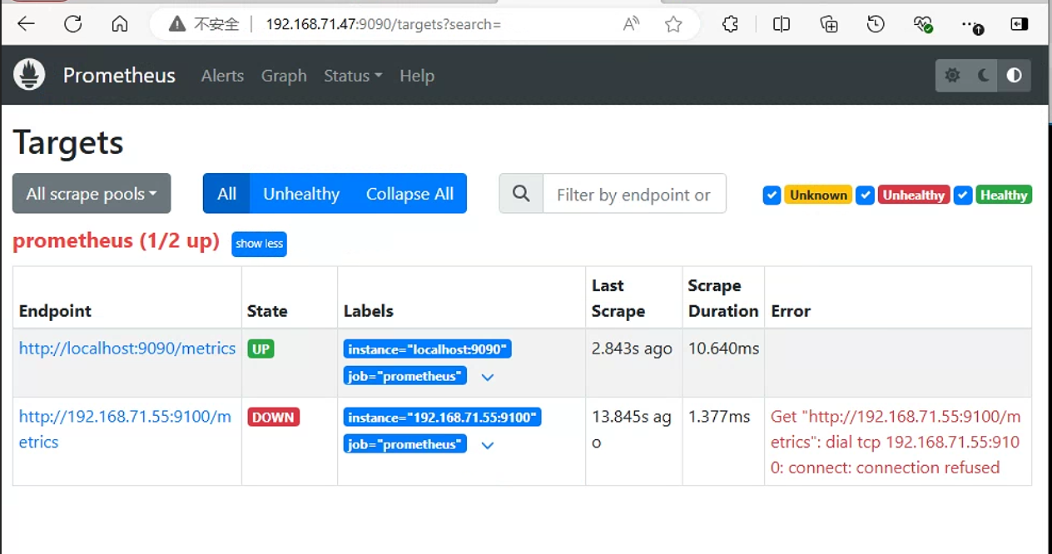Open the All scrape pools dropdown
Image resolution: width=1052 pixels, height=554 pixels.
tap(92, 194)
